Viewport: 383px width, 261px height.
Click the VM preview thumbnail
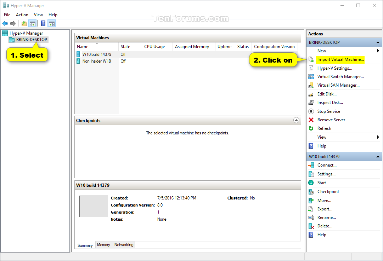pyautogui.click(x=93, y=207)
